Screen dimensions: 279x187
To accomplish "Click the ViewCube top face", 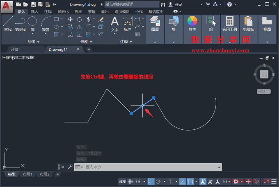I will 264,74.
